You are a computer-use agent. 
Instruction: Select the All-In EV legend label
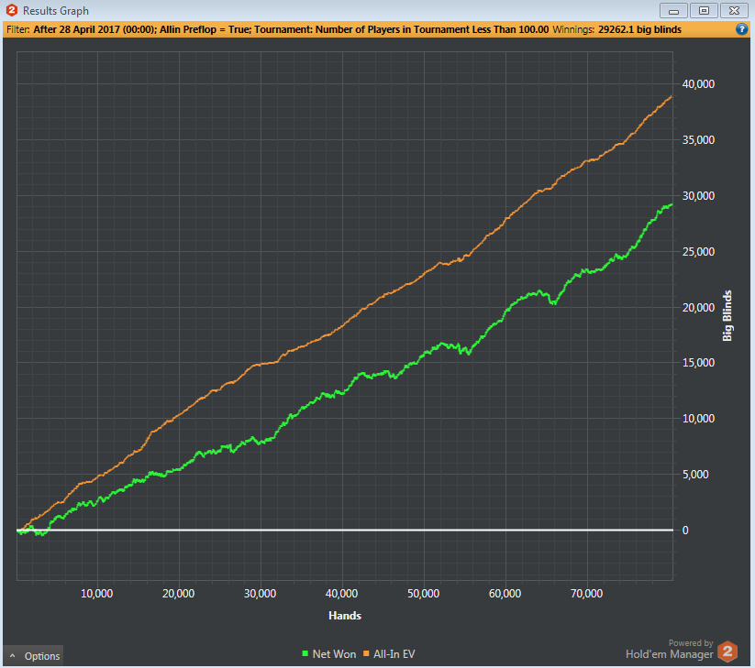[x=394, y=654]
